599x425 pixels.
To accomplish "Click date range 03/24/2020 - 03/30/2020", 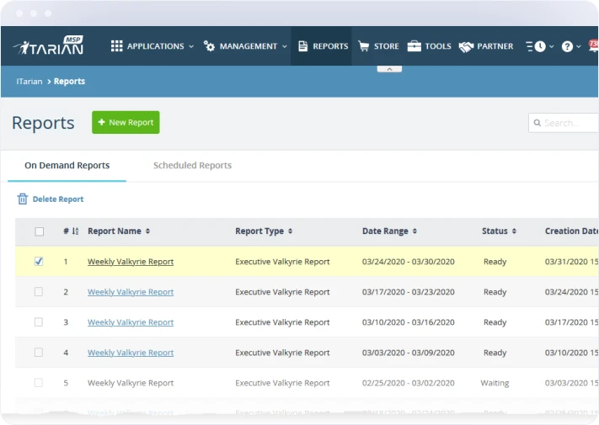I will [x=409, y=262].
